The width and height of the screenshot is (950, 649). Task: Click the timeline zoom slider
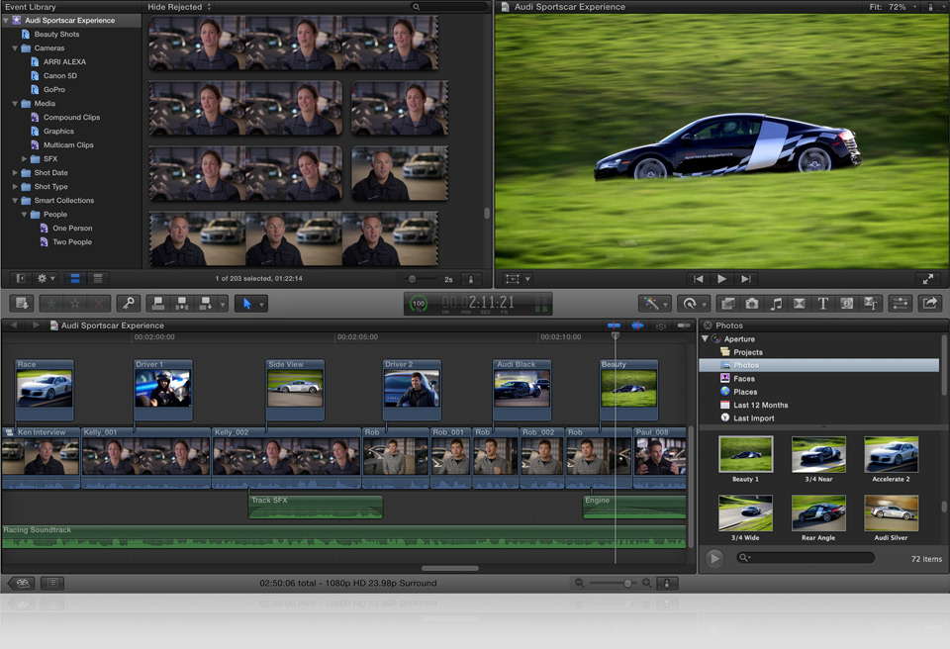pos(614,583)
